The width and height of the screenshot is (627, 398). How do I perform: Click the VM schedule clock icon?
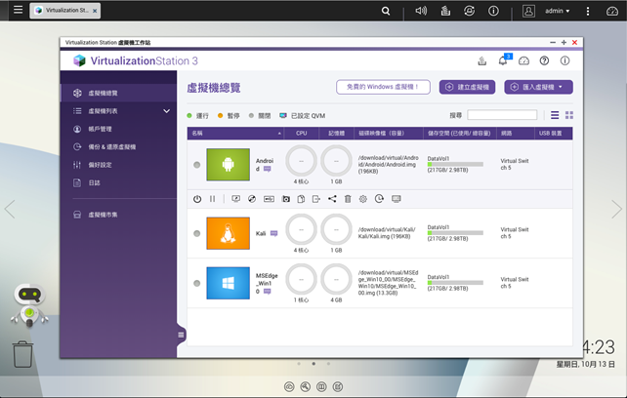click(379, 199)
